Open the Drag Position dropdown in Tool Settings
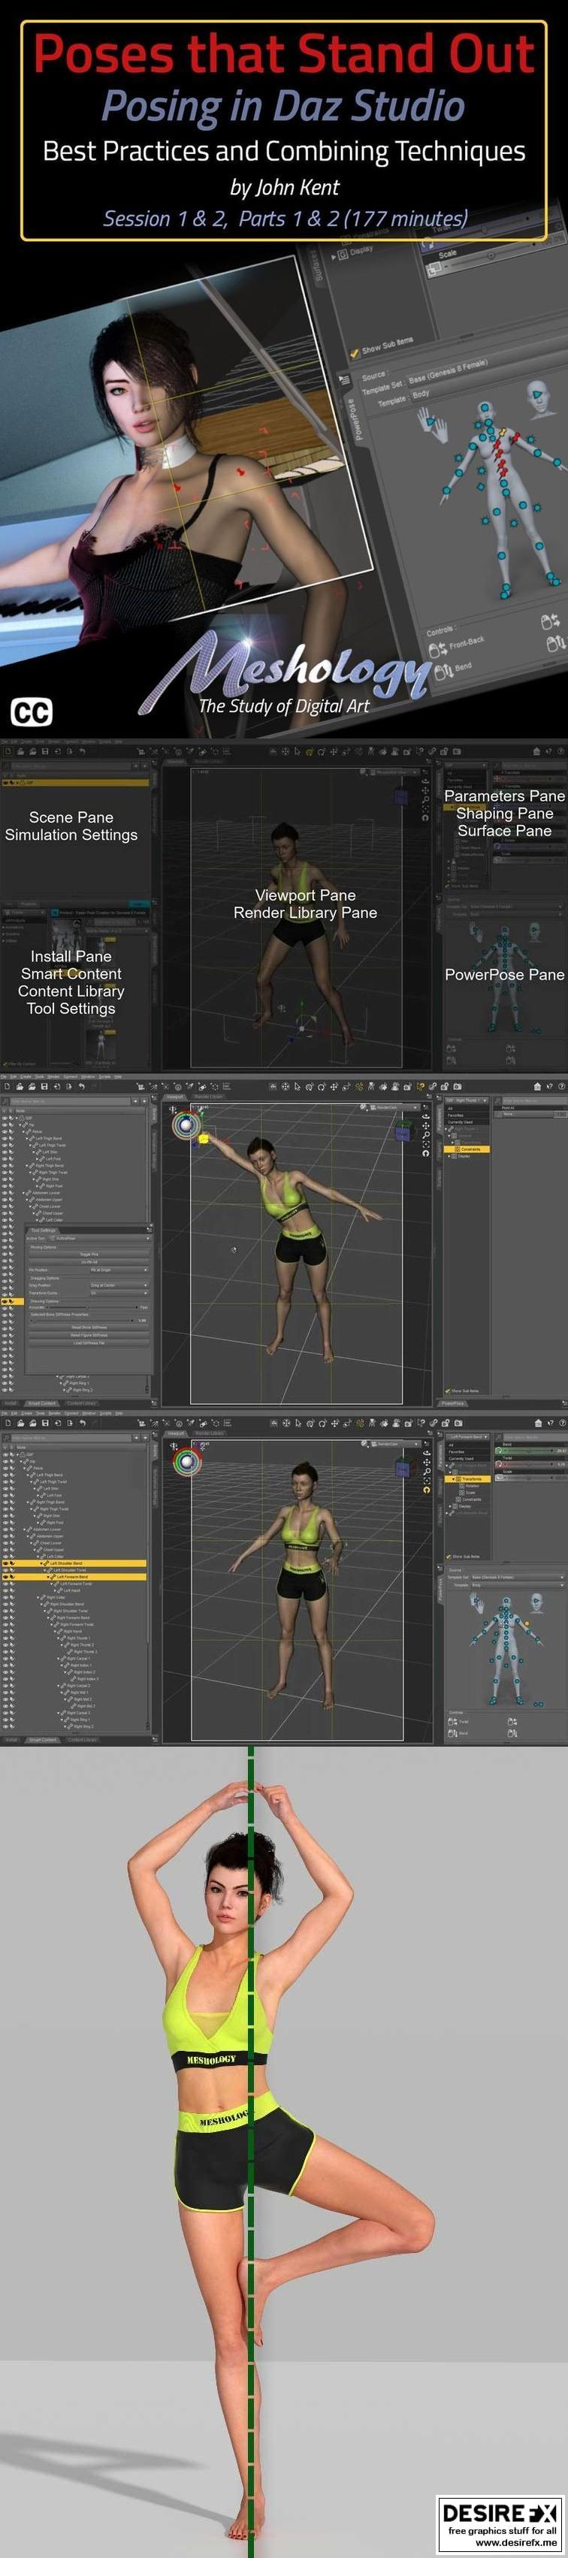568x2558 pixels. 119,1286
